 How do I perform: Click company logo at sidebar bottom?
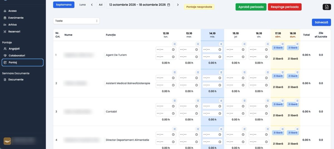(x=7, y=141)
